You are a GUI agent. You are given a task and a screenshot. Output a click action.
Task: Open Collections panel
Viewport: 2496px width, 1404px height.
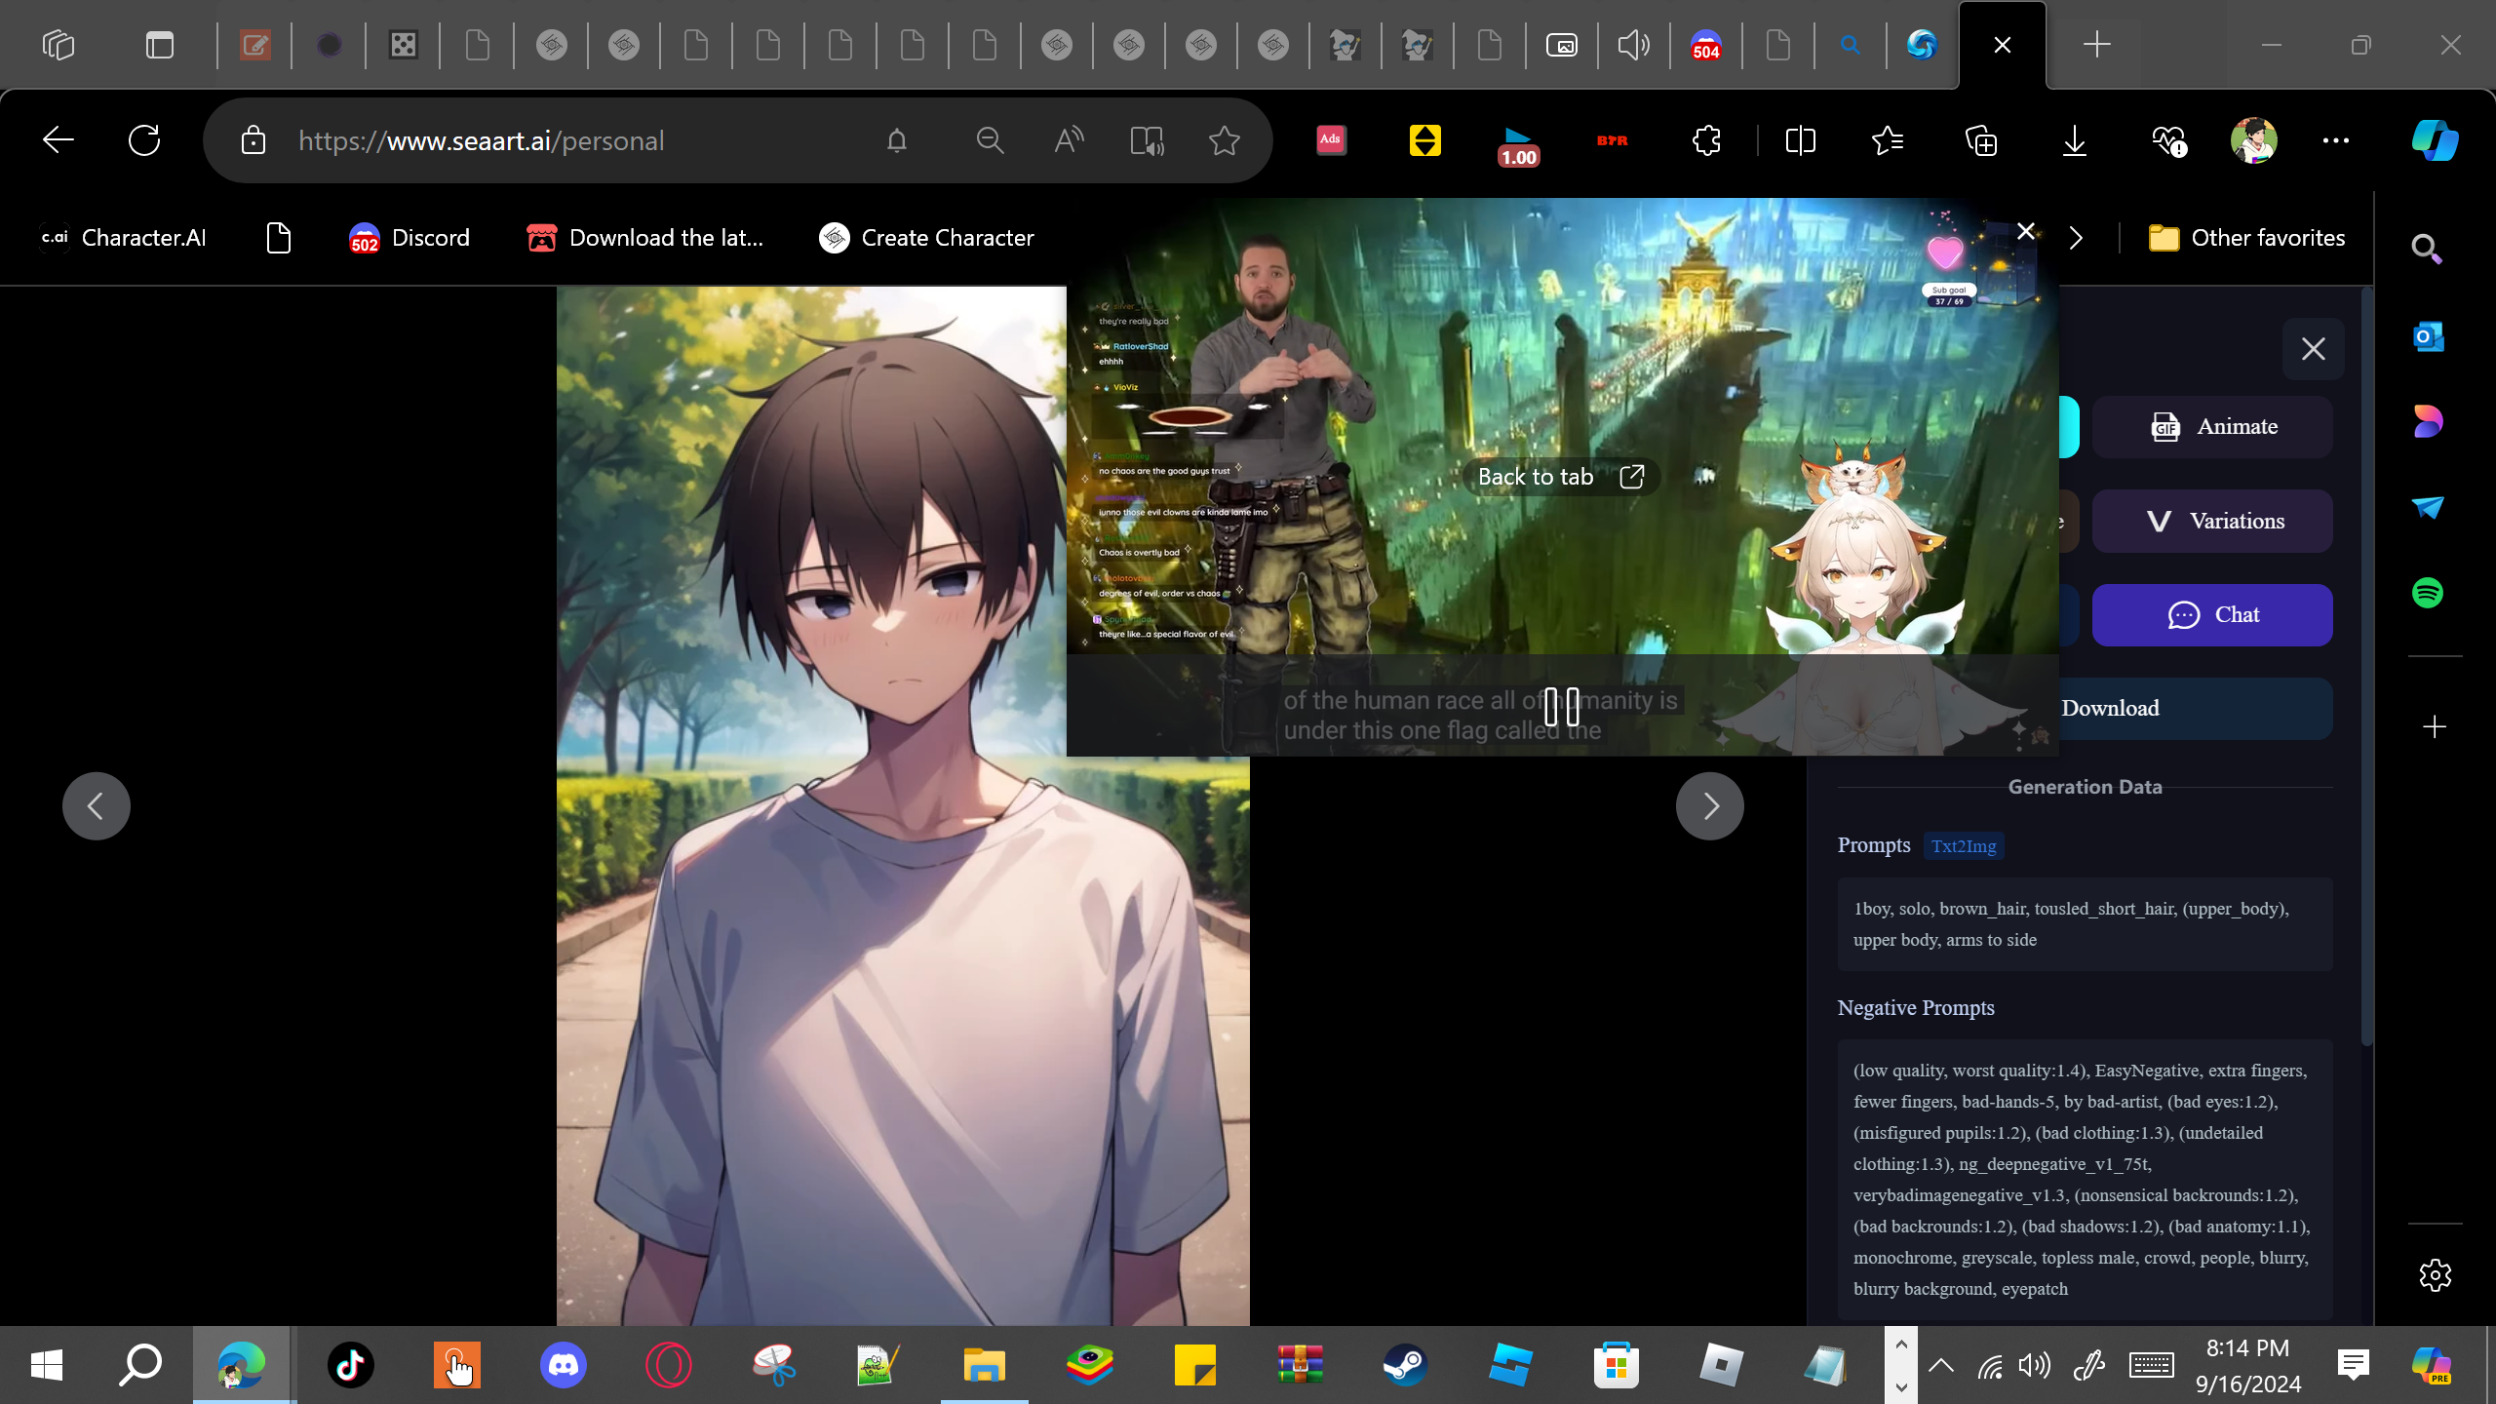(x=1981, y=140)
